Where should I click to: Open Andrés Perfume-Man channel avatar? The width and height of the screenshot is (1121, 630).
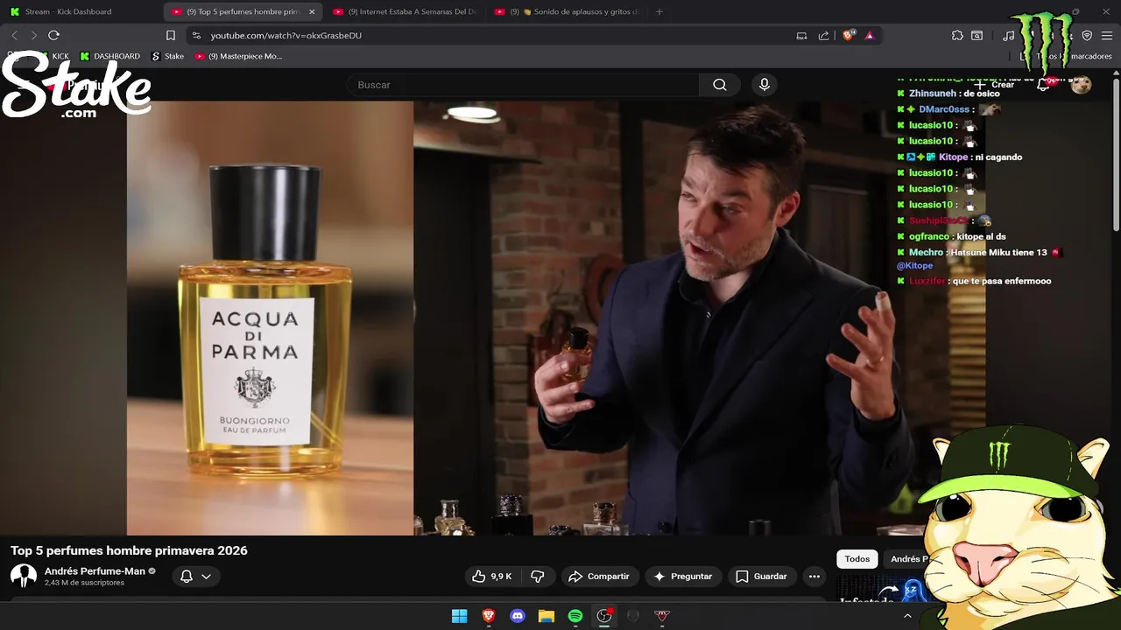click(24, 576)
